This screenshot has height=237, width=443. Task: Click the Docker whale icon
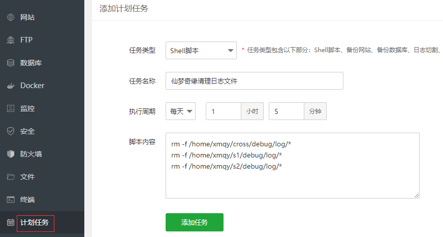(10, 86)
